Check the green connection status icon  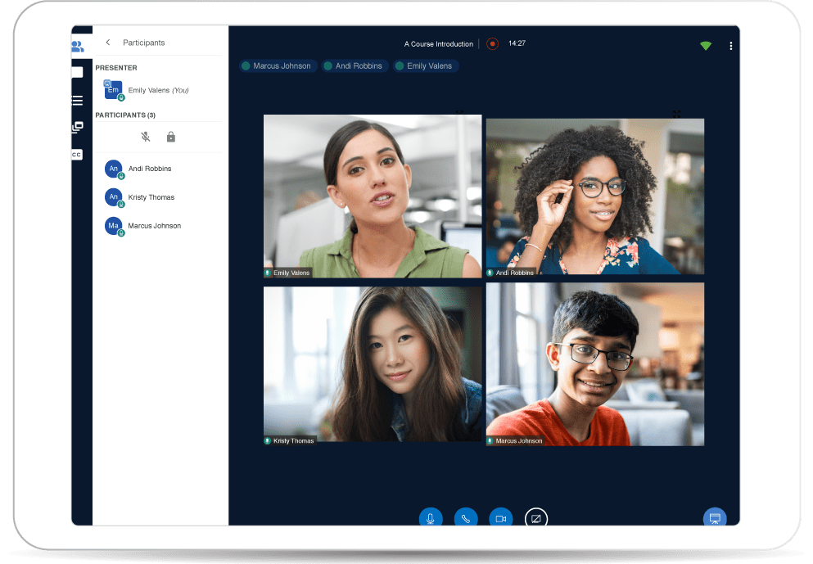coord(706,46)
